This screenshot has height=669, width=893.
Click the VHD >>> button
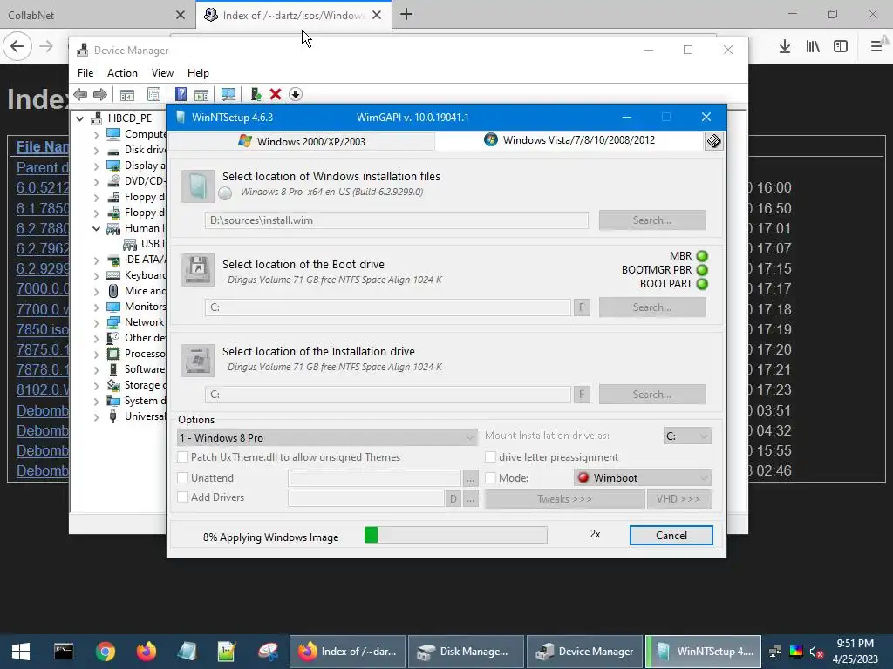pyautogui.click(x=678, y=499)
